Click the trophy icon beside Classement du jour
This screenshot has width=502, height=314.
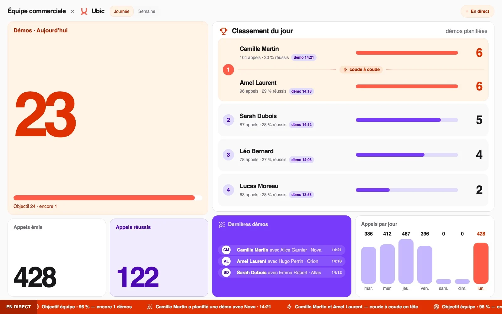click(x=224, y=31)
